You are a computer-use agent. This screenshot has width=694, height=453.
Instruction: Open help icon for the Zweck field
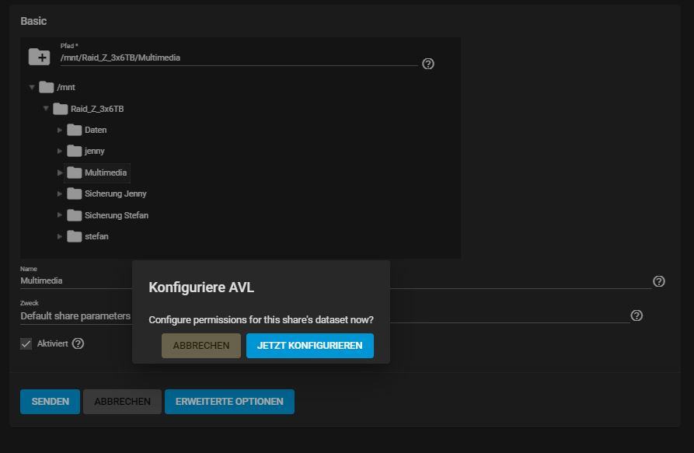coord(636,315)
